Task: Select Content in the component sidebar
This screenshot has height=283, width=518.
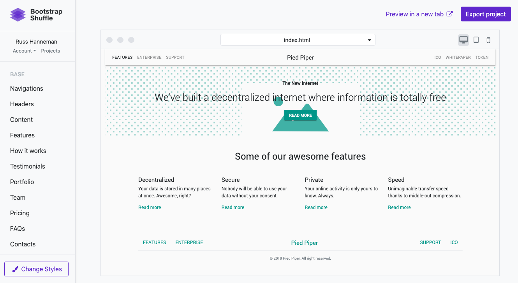Action: coord(21,120)
